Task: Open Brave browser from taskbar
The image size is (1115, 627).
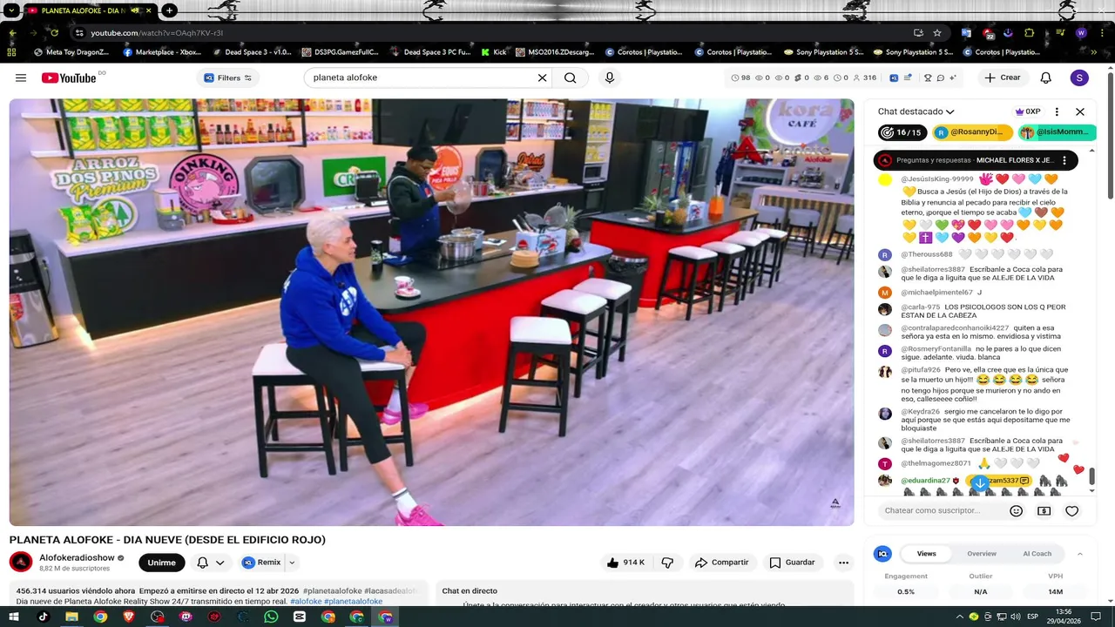Action: click(x=128, y=617)
